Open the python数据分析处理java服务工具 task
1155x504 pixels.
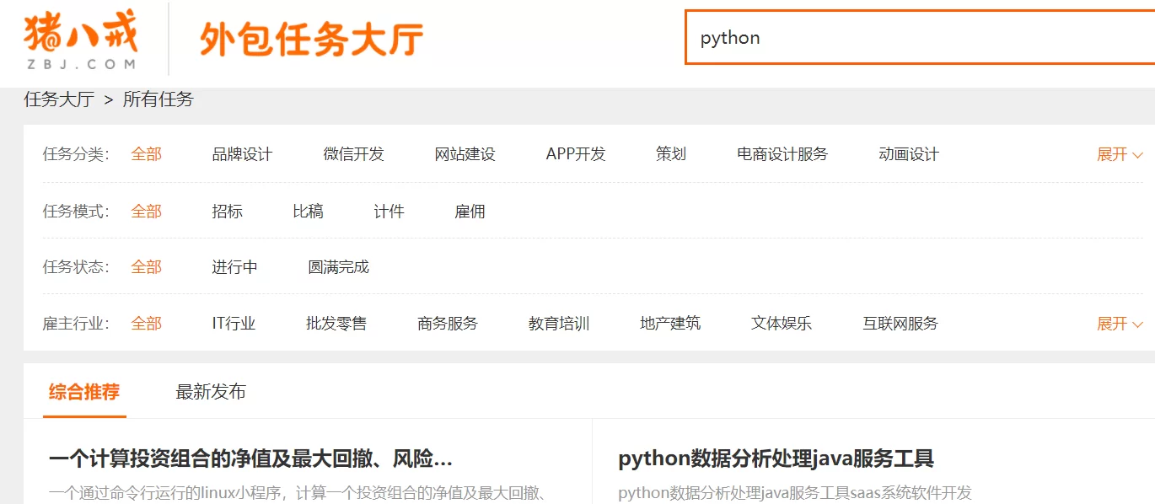tap(776, 459)
